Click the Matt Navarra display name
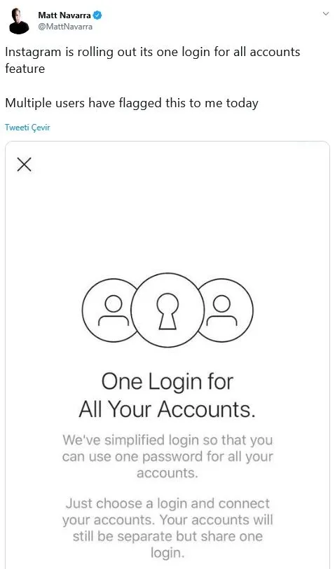The height and width of the screenshot is (569, 335). [64, 15]
